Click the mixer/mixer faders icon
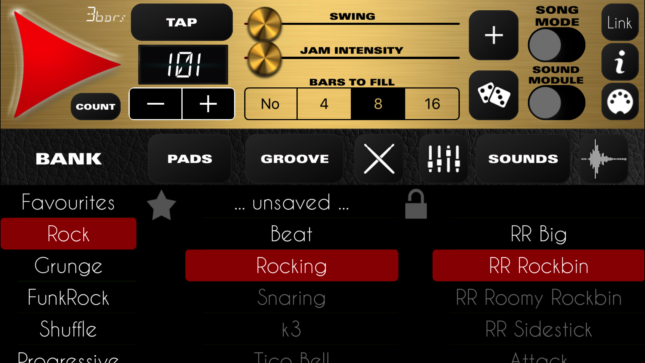The image size is (645, 363). (443, 158)
